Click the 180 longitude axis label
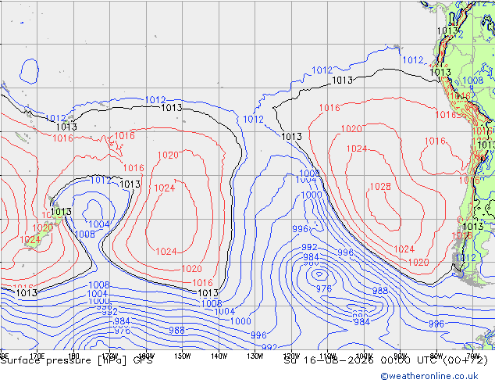The height and width of the screenshot is (383, 495). point(73,356)
